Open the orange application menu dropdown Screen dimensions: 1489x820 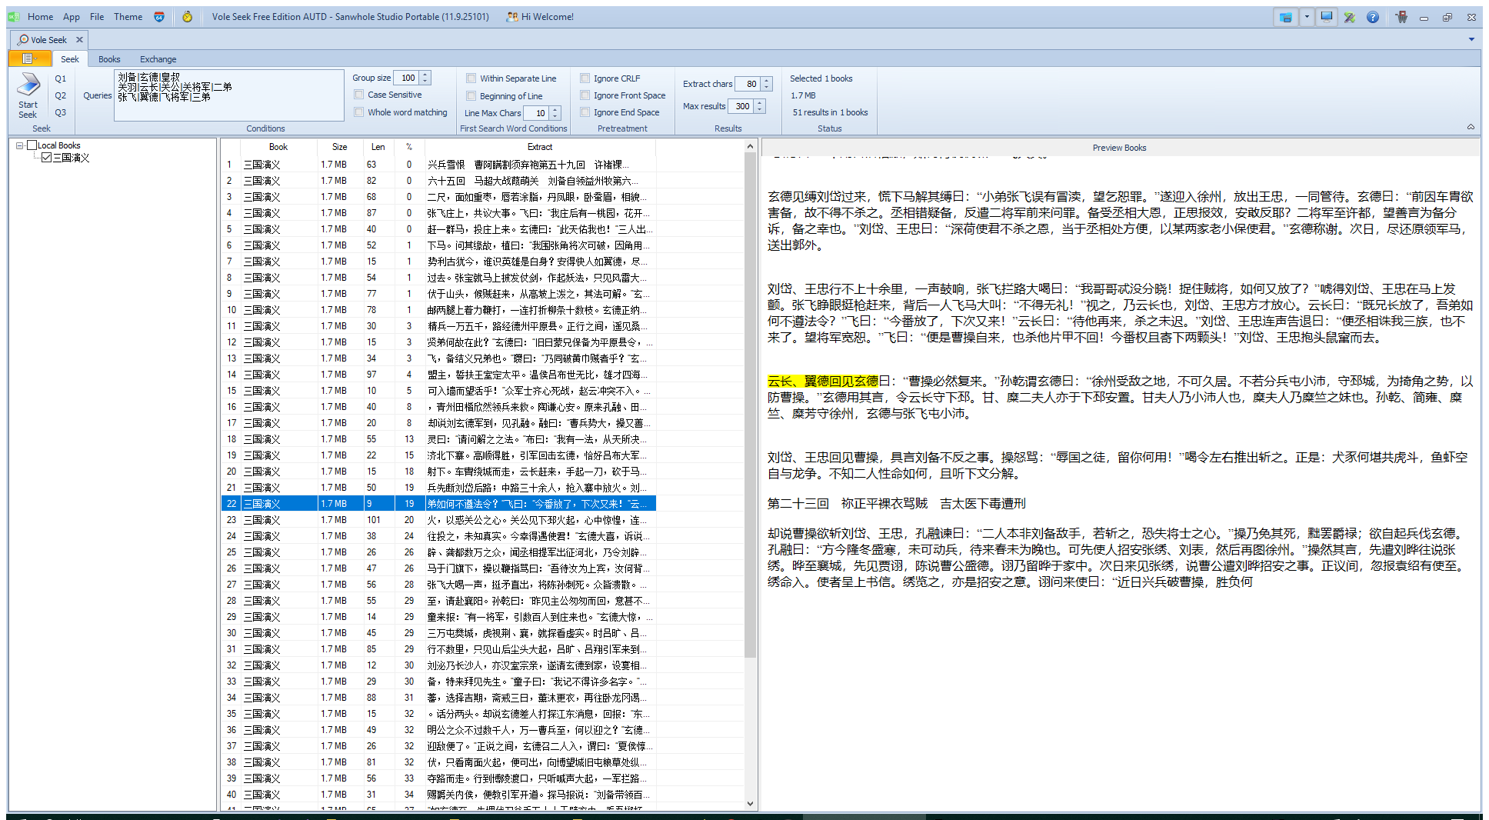pos(29,58)
